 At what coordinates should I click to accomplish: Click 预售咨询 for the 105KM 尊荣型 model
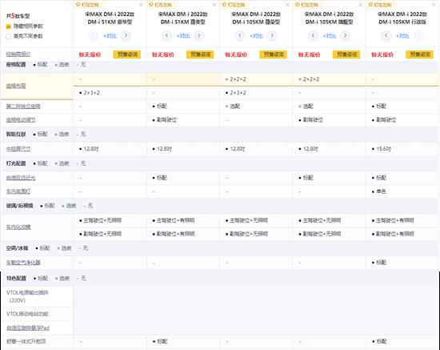tap(274, 54)
